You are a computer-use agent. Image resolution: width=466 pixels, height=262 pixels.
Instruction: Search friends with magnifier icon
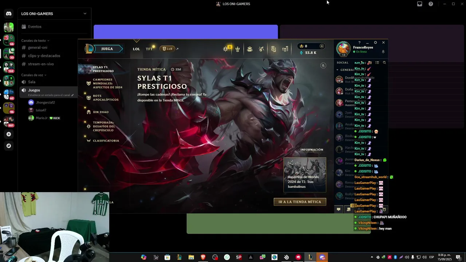[384, 63]
